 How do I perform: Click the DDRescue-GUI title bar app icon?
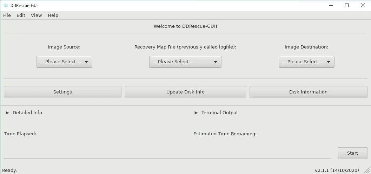click(6, 6)
